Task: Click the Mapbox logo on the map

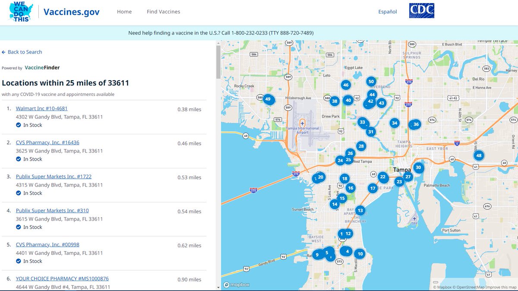Action: point(237,285)
